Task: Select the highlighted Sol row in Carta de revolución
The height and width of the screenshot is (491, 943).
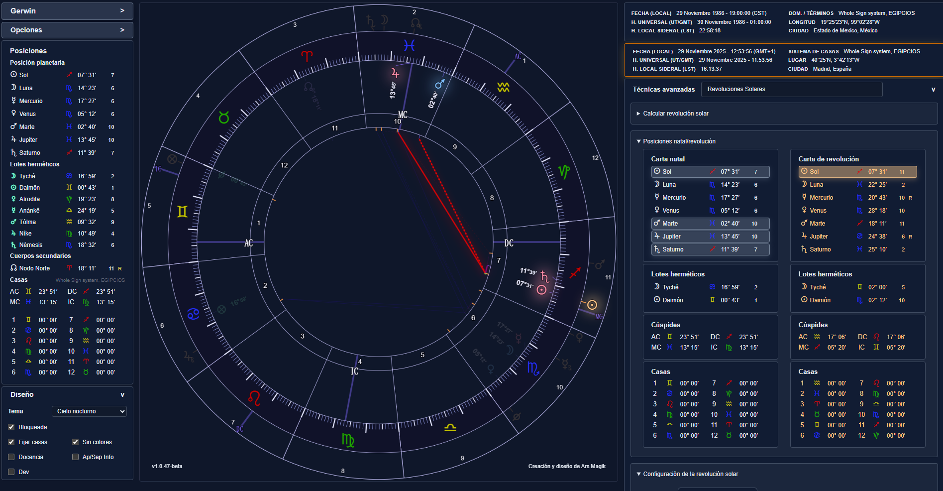Action: click(857, 171)
